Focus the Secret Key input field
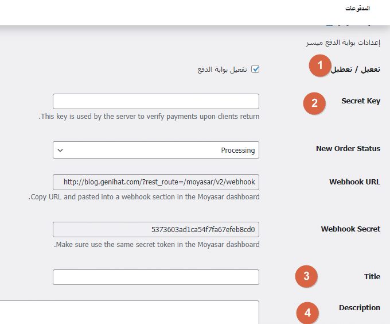 tap(156, 101)
